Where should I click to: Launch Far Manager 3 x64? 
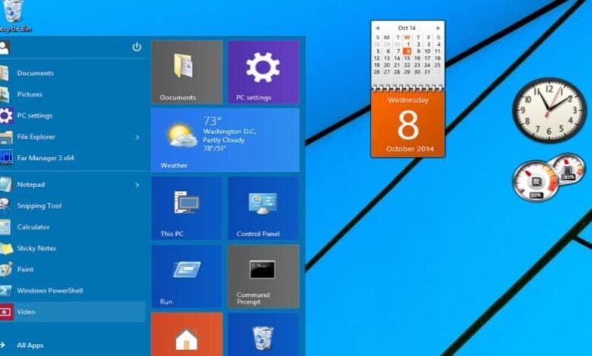(x=73, y=158)
